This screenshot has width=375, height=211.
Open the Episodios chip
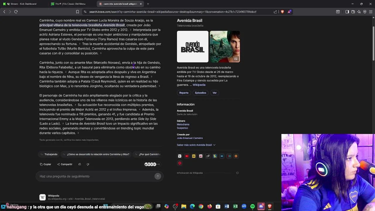pyautogui.click(x=200, y=93)
